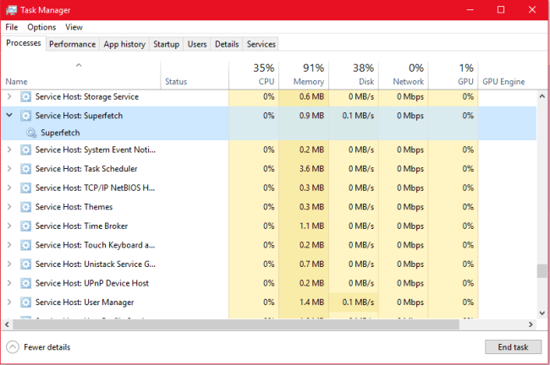Open the Options menu
Viewport: 550px width, 365px height.
[x=41, y=27]
